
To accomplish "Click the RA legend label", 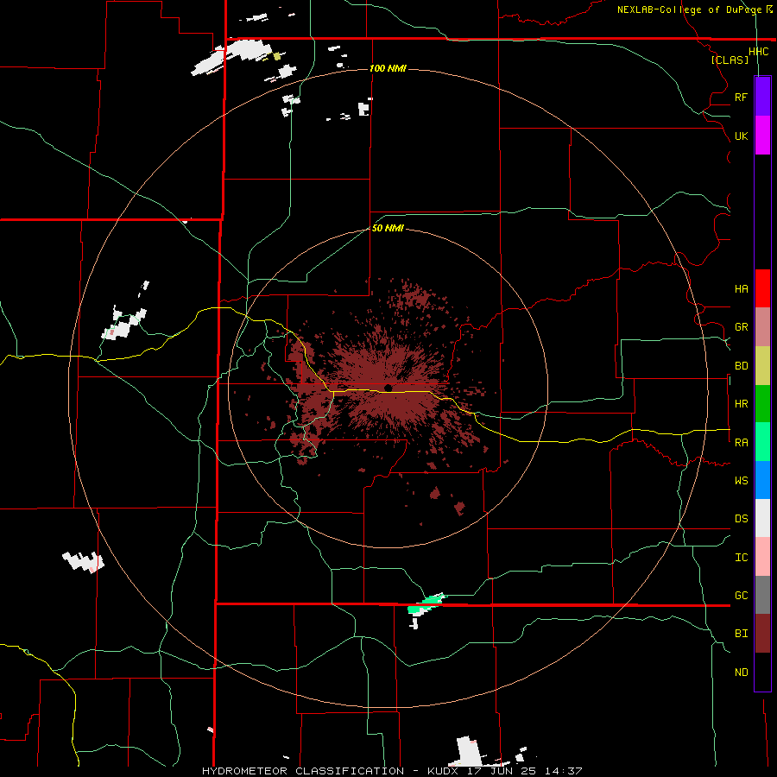I will pyautogui.click(x=742, y=443).
